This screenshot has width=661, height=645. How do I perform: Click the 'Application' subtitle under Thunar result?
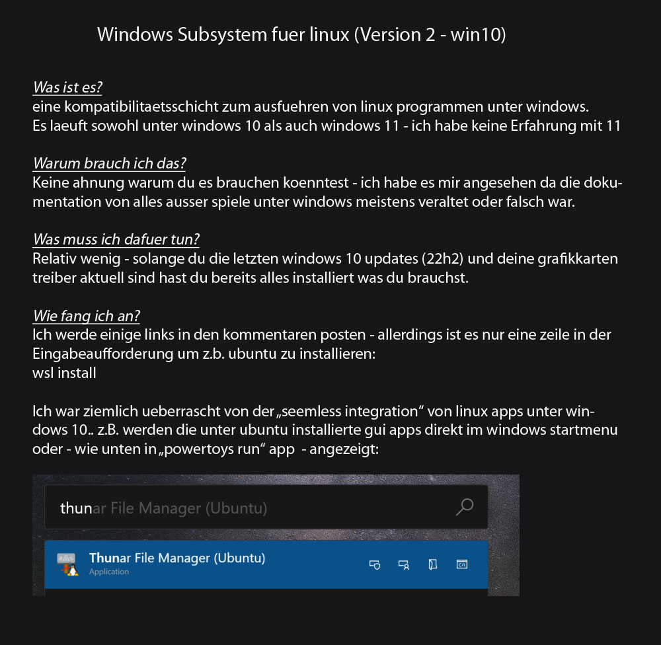[109, 572]
